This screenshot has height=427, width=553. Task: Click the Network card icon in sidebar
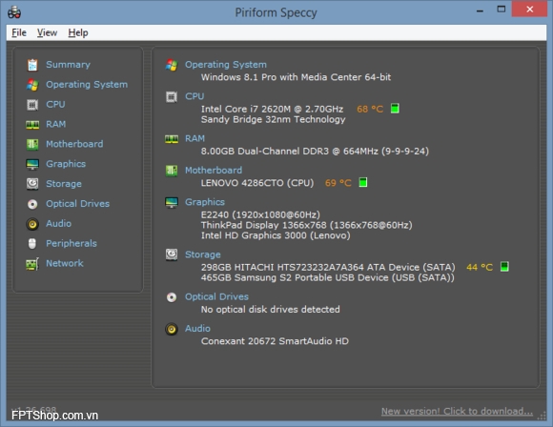[x=32, y=264]
